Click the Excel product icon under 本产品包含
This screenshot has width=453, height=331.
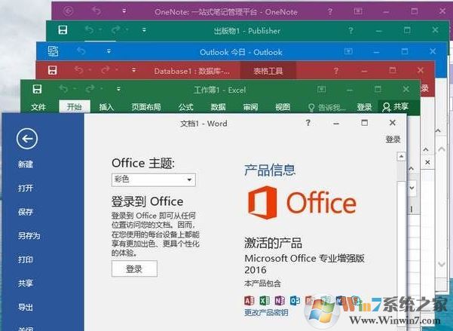[x=265, y=301]
